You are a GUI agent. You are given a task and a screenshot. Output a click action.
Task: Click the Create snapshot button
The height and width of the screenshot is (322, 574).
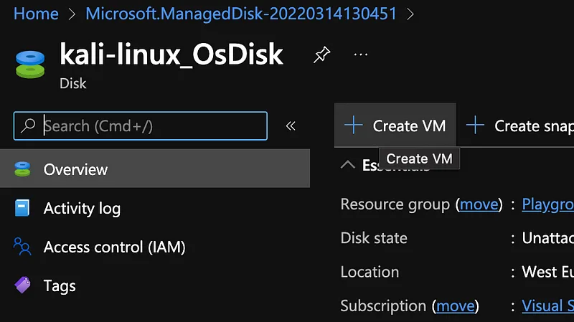point(519,126)
